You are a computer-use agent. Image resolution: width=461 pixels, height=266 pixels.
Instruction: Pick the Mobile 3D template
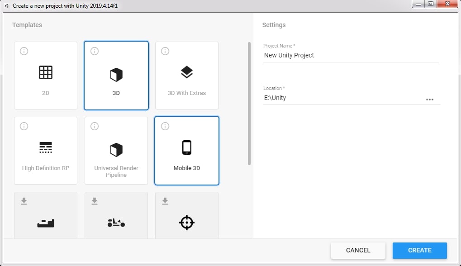pyautogui.click(x=187, y=151)
